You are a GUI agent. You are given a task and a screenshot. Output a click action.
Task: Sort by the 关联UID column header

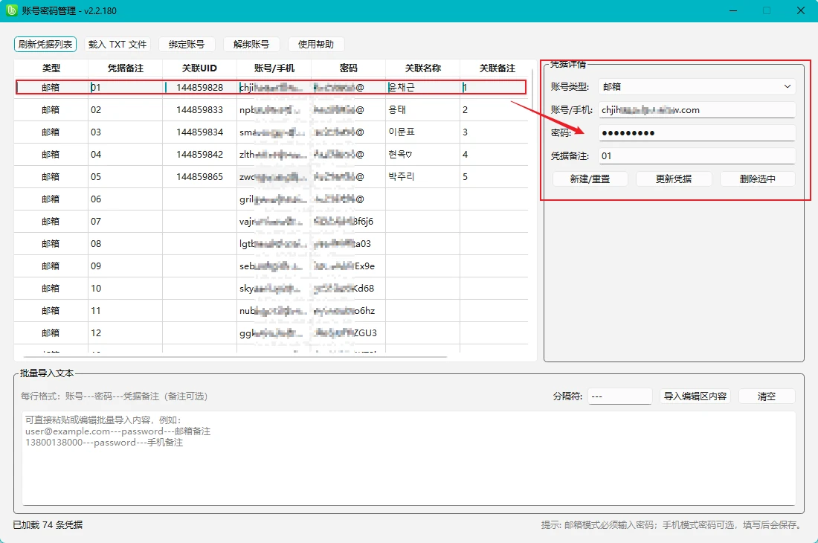coord(199,68)
